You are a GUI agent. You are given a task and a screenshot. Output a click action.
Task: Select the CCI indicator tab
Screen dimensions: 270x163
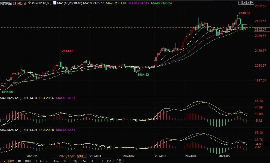[66, 161]
